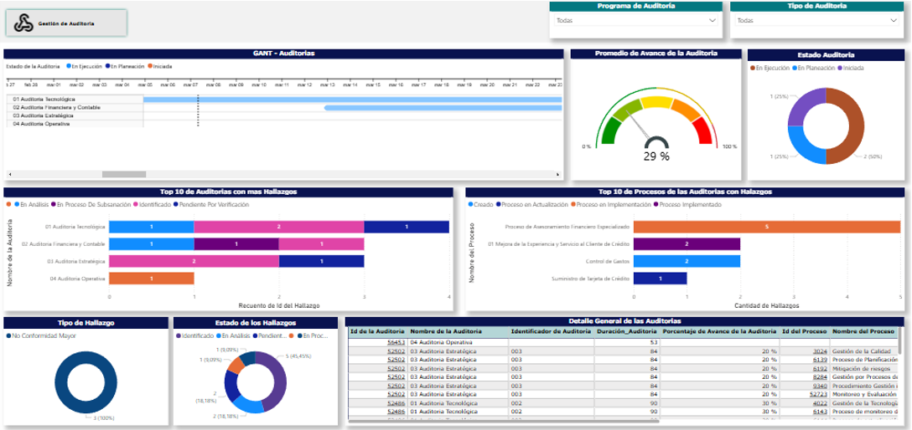Select orange Proceso de Asesoramiento Financiero bar
This screenshot has height=430, width=912.
click(766, 227)
